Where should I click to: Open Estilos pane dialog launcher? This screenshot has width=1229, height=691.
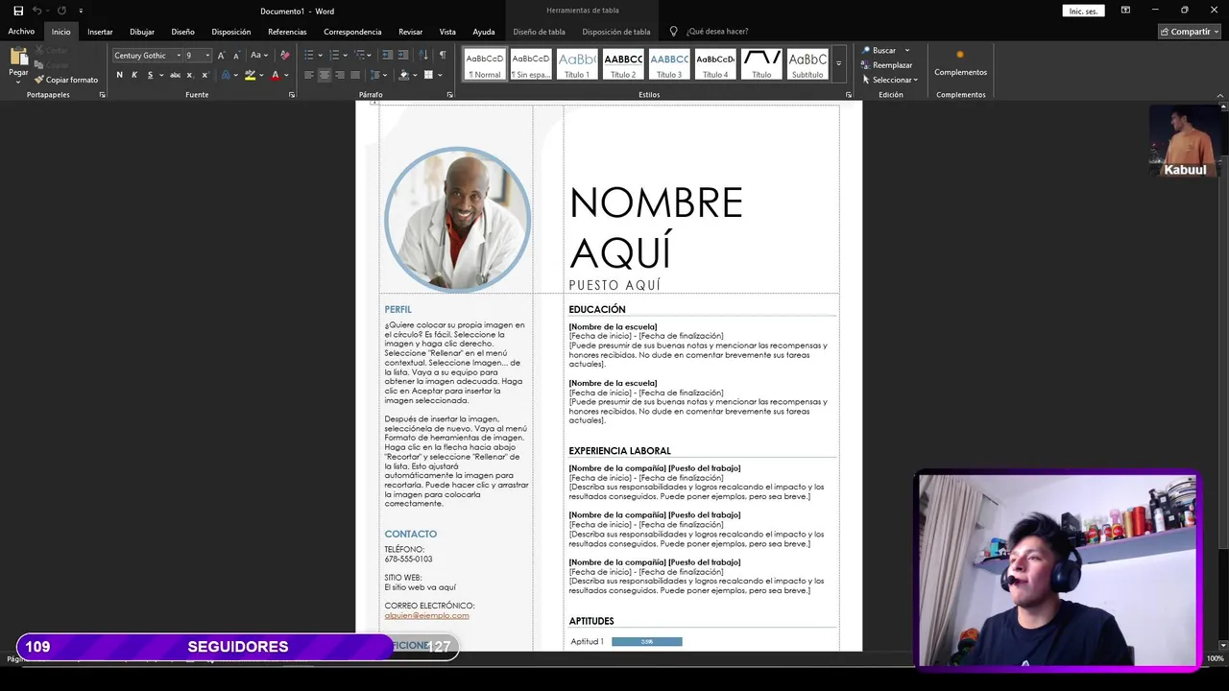click(x=849, y=95)
